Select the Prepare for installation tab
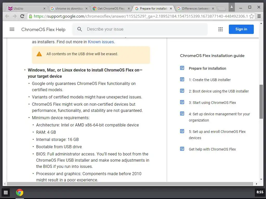 (154, 9)
